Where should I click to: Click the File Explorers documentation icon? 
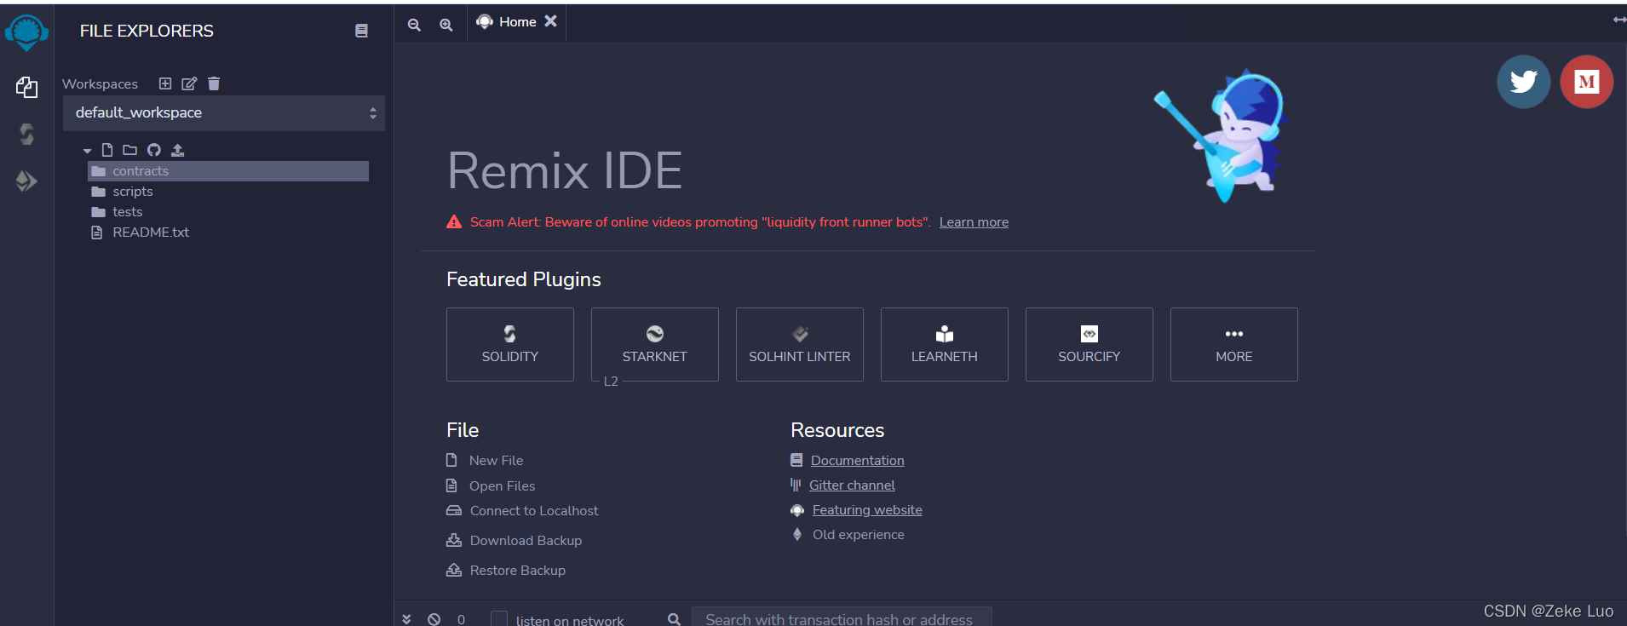361,31
